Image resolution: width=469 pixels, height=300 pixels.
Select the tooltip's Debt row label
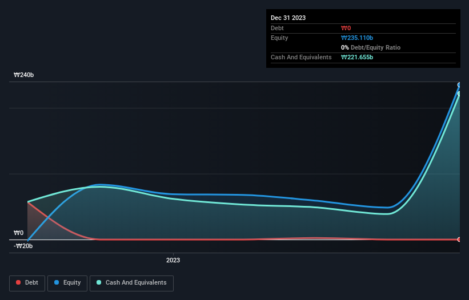pyautogui.click(x=277, y=28)
